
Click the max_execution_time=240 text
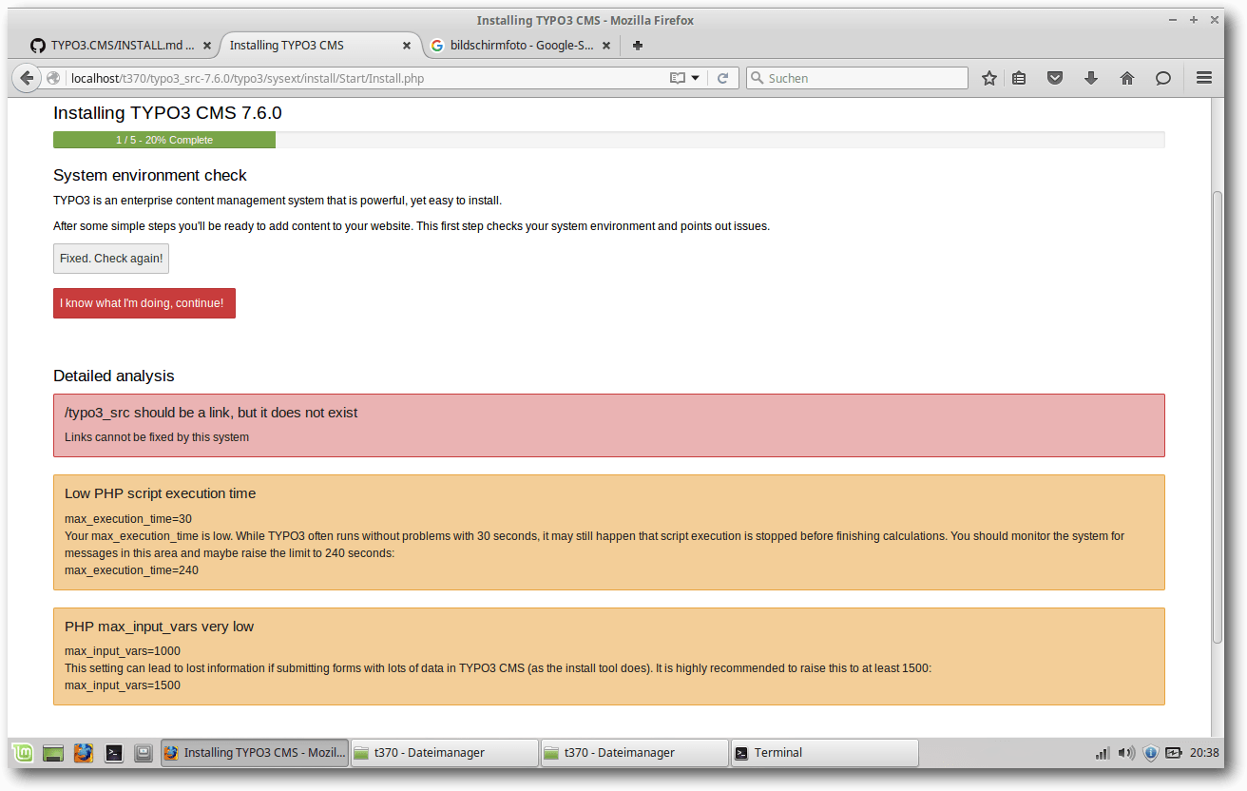(131, 570)
